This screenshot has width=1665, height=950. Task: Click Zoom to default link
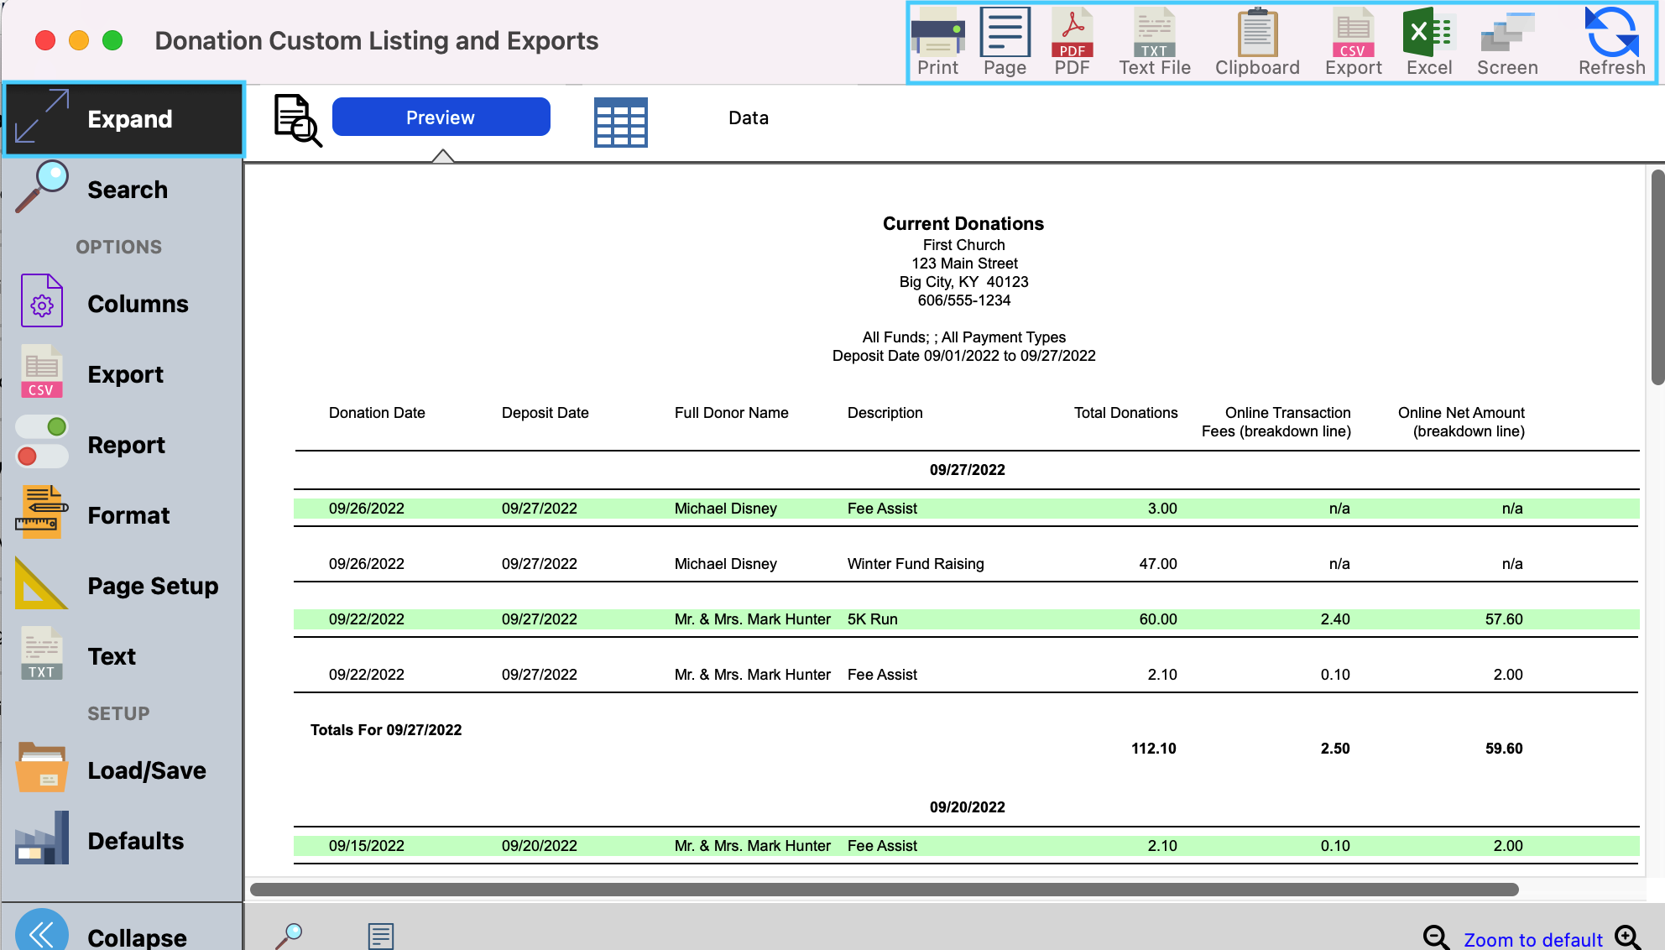click(1532, 939)
